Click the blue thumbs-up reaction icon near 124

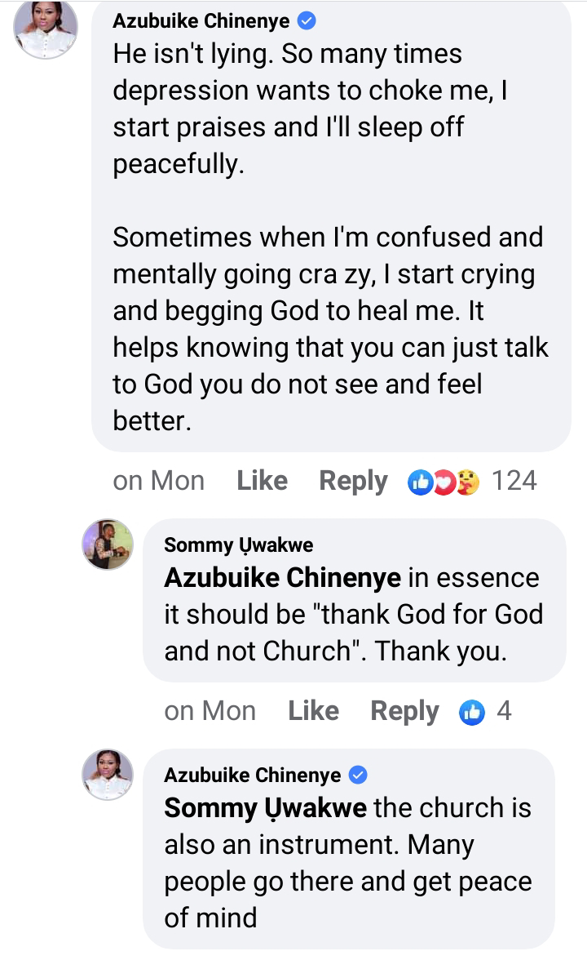[420, 482]
